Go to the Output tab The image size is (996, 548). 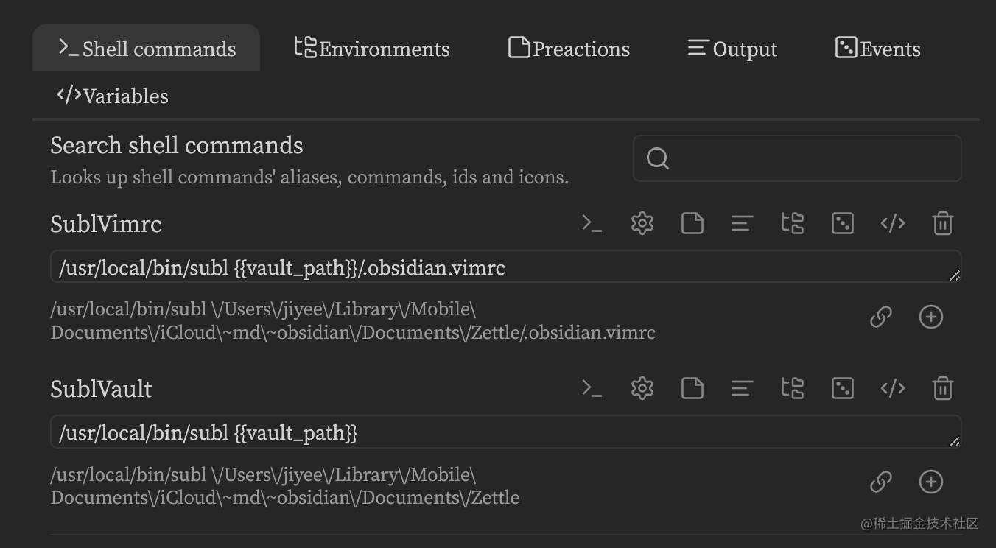point(732,49)
